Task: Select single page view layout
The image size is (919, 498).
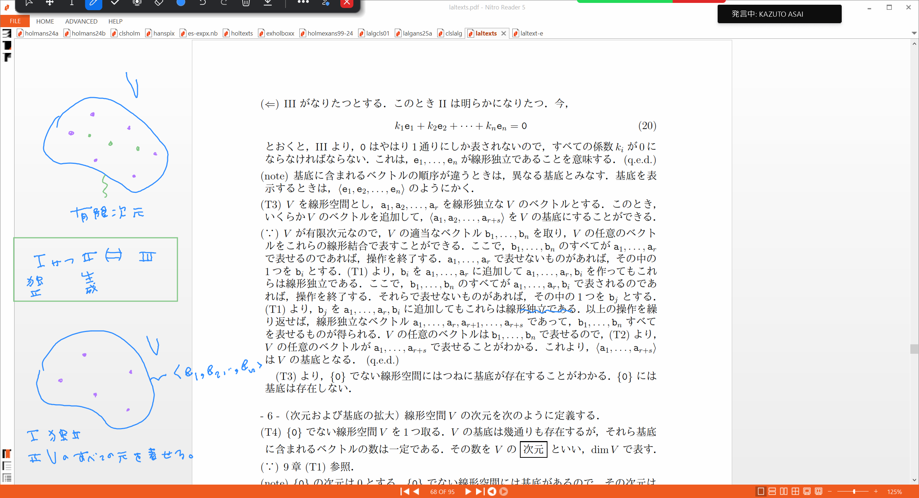Action: [761, 491]
